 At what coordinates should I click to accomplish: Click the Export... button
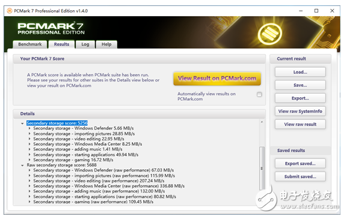[x=300, y=98]
